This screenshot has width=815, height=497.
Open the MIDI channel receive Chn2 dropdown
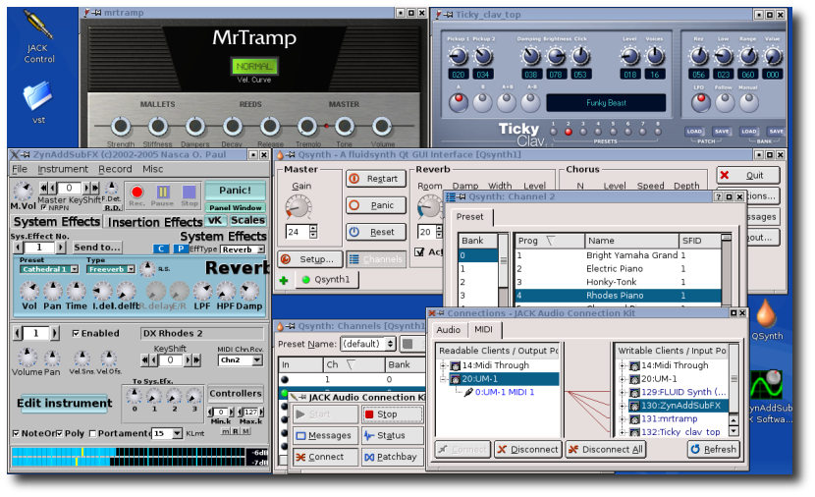click(x=240, y=360)
